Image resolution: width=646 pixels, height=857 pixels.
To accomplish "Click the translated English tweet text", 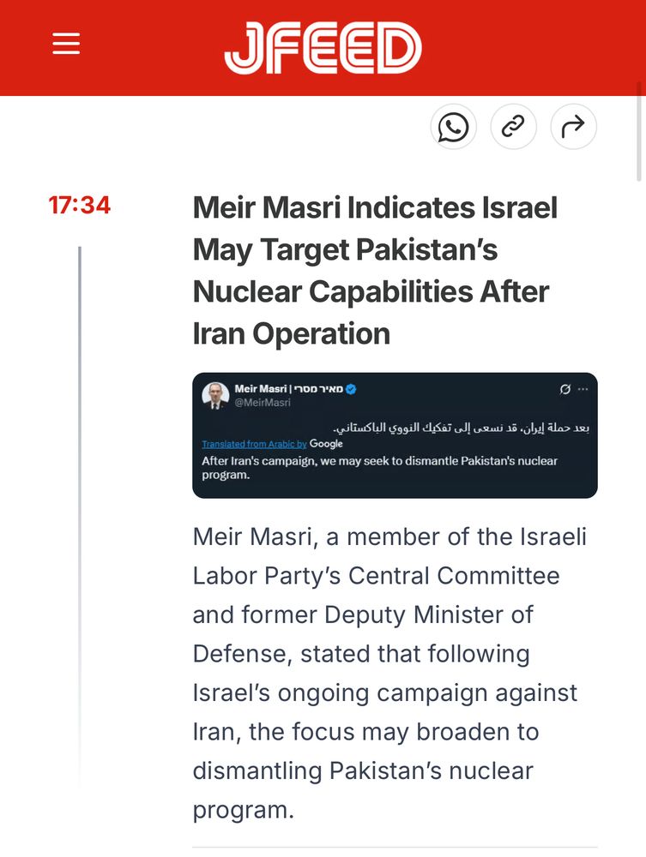I will pyautogui.click(x=386, y=467).
